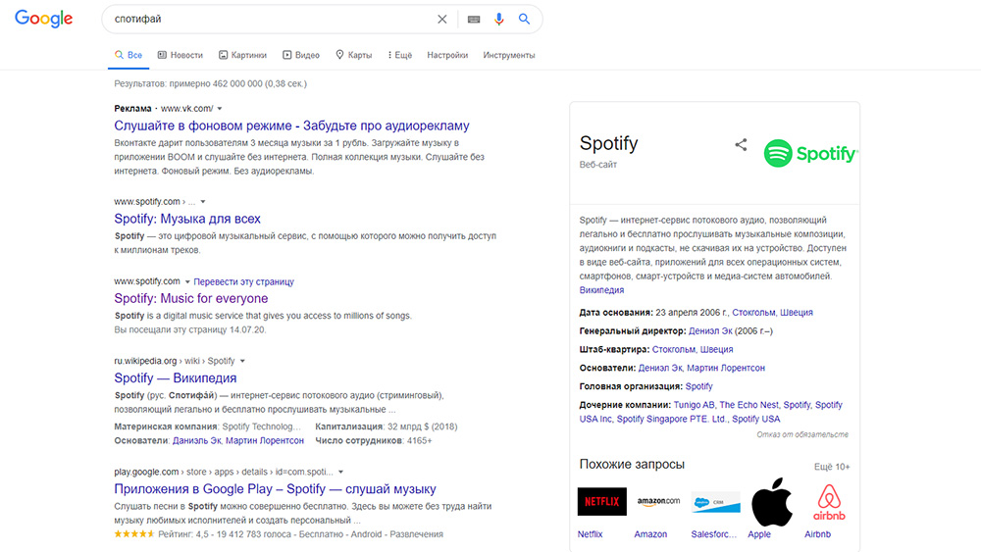Share the Spotify knowledge panel
Screen dimensions: 981x552
741,145
